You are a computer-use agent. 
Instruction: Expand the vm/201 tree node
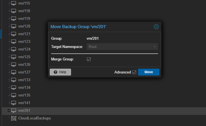coord(9,111)
